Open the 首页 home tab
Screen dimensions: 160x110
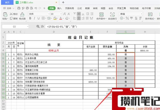point(7,2)
